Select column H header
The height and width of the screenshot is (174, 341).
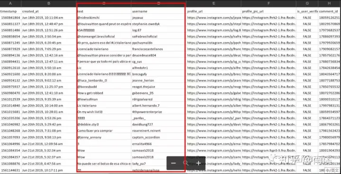pos(330,3)
